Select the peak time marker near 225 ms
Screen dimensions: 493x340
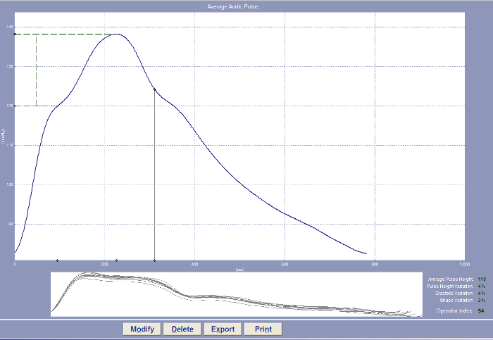117,260
